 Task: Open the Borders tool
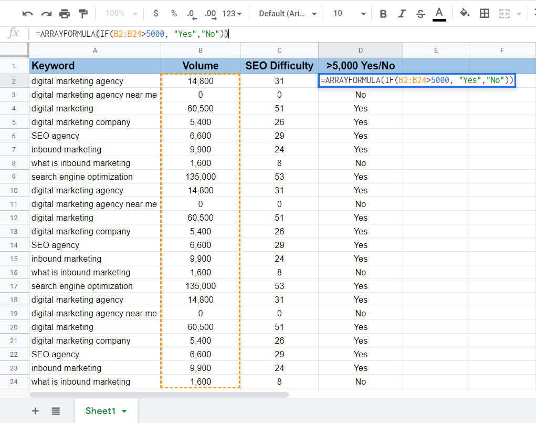tap(485, 14)
